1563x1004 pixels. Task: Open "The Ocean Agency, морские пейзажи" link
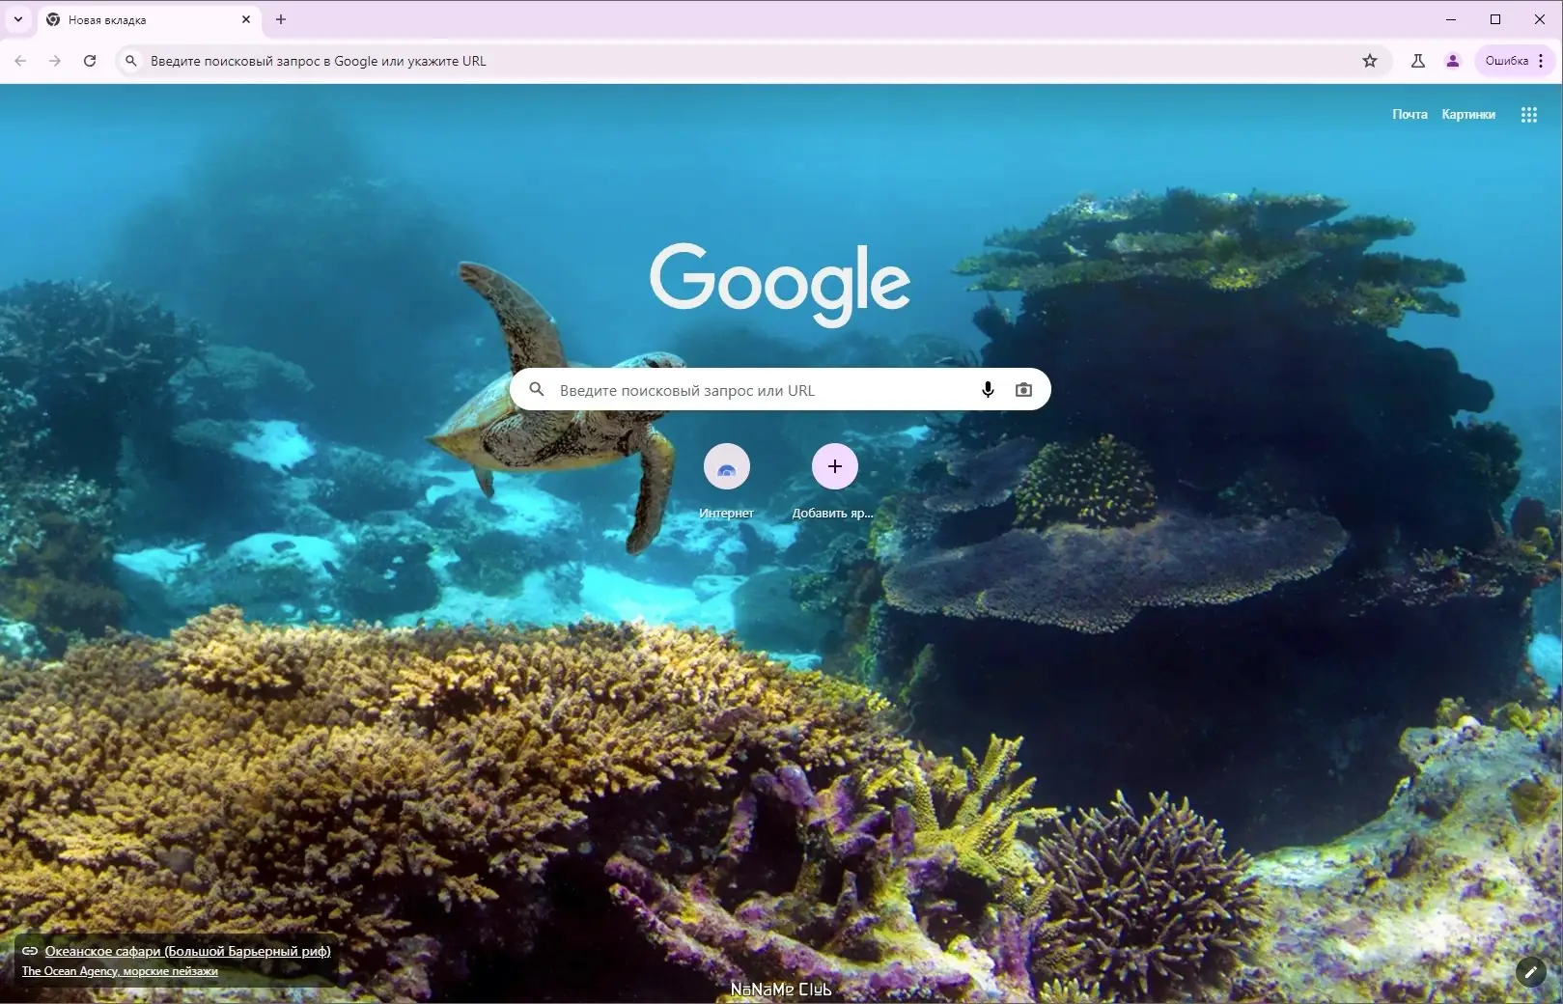tap(120, 971)
